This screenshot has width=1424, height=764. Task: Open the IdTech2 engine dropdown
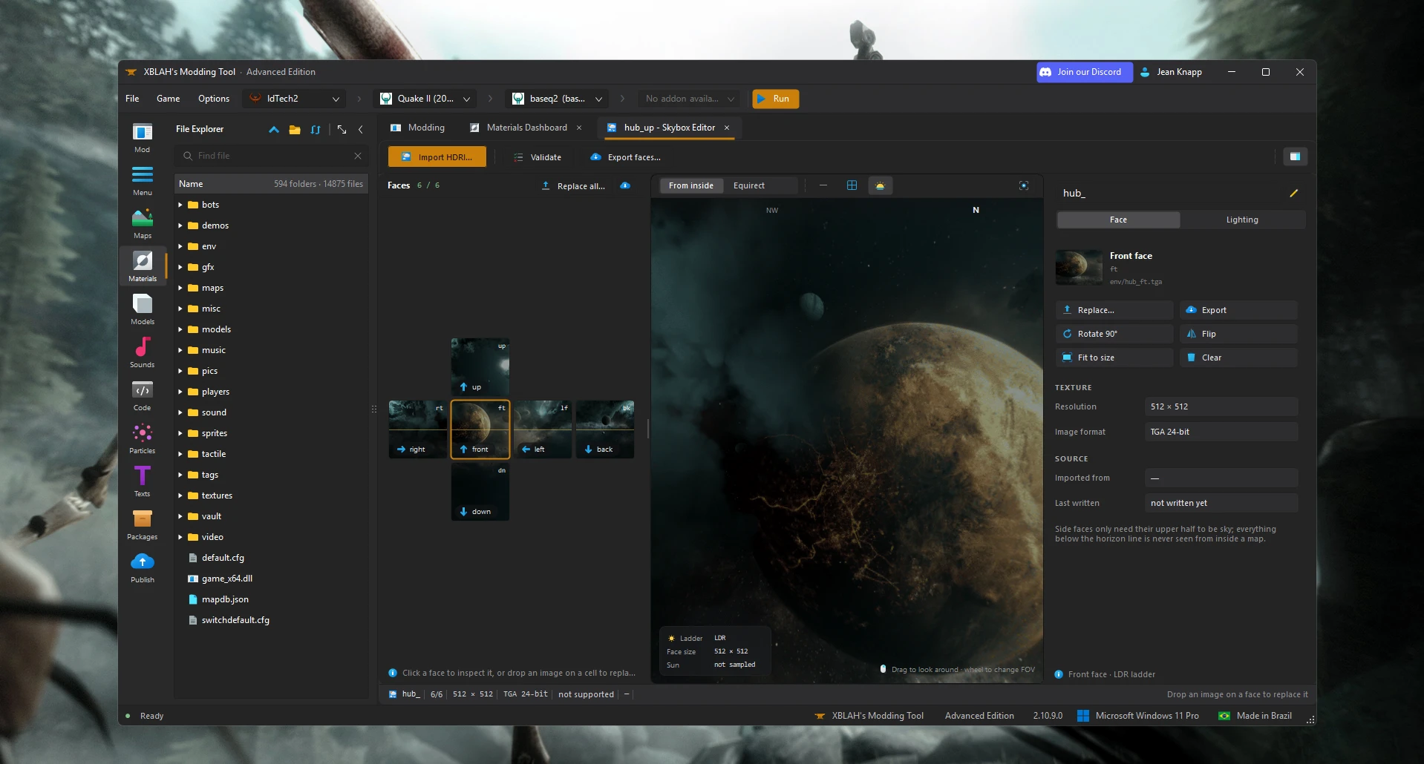[x=295, y=99]
